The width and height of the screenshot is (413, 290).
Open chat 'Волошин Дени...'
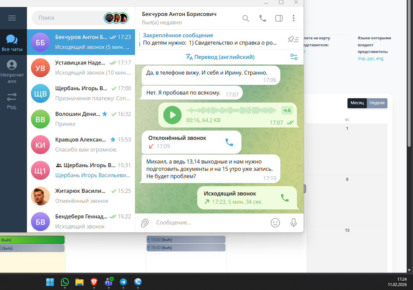coord(81,119)
